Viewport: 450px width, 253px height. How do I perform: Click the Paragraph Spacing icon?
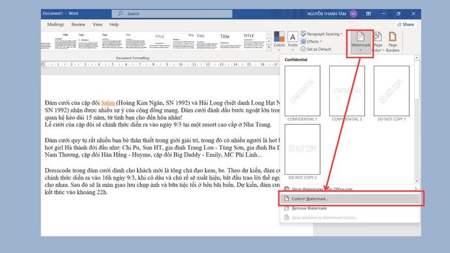pos(303,34)
